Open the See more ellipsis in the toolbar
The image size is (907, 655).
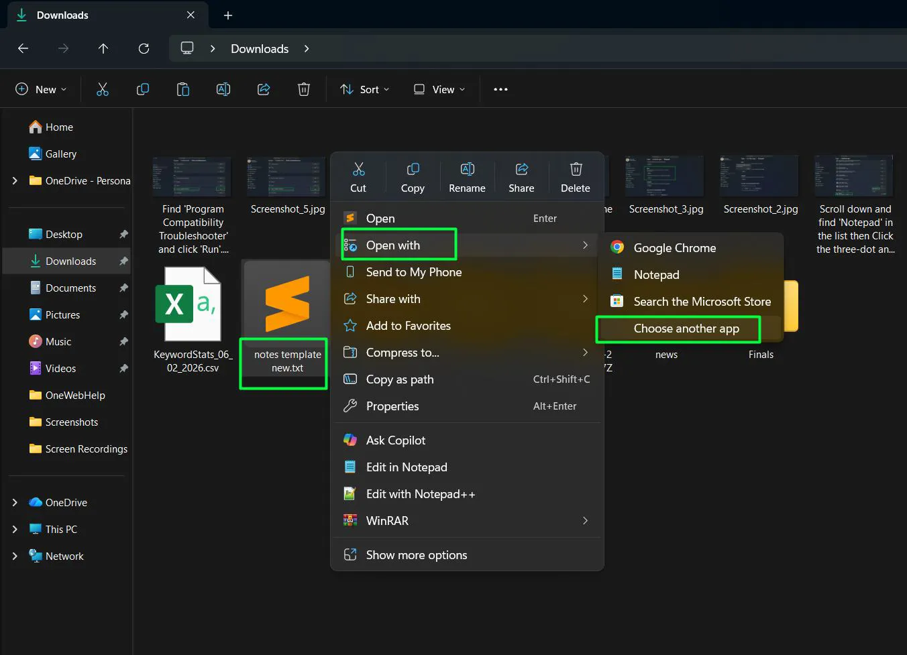[500, 88]
